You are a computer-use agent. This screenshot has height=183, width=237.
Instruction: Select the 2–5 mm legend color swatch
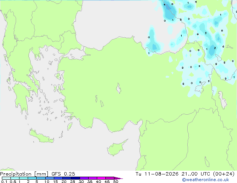pyautogui.click(x=32, y=178)
